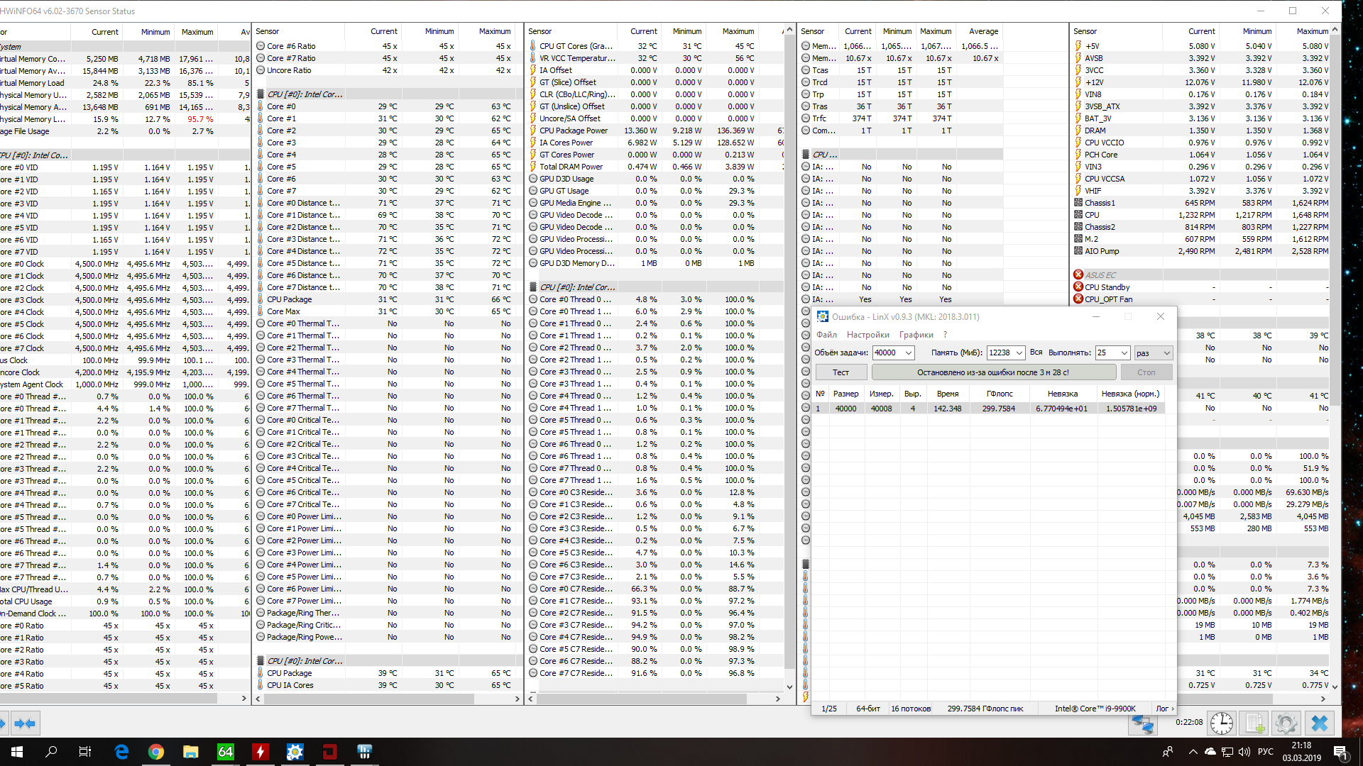Open the red lightning bolt taskbar app
This screenshot has height=766, width=1363.
click(x=260, y=752)
